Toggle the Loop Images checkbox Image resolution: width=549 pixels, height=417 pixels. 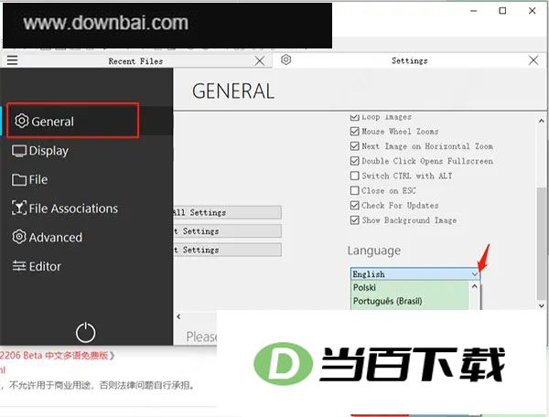[355, 117]
